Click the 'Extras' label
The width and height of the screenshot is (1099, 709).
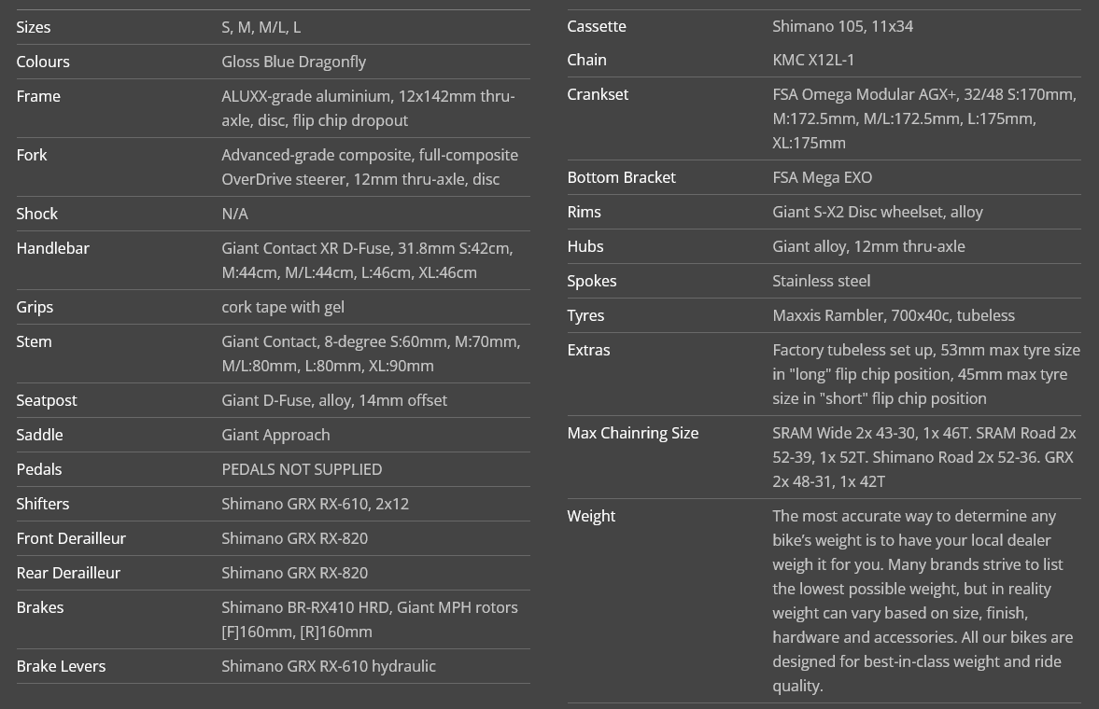589,350
